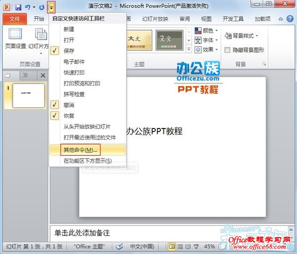Open the 效果 theme effects dropdown

(x=206, y=49)
